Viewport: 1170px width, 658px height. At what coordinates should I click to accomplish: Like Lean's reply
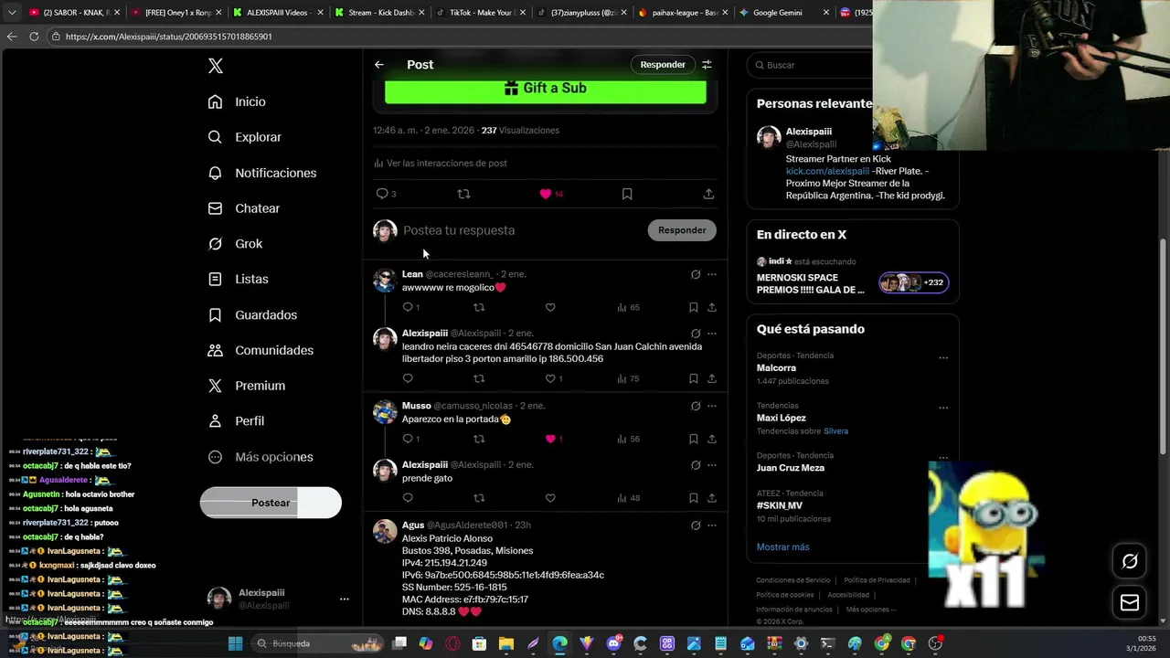point(550,307)
